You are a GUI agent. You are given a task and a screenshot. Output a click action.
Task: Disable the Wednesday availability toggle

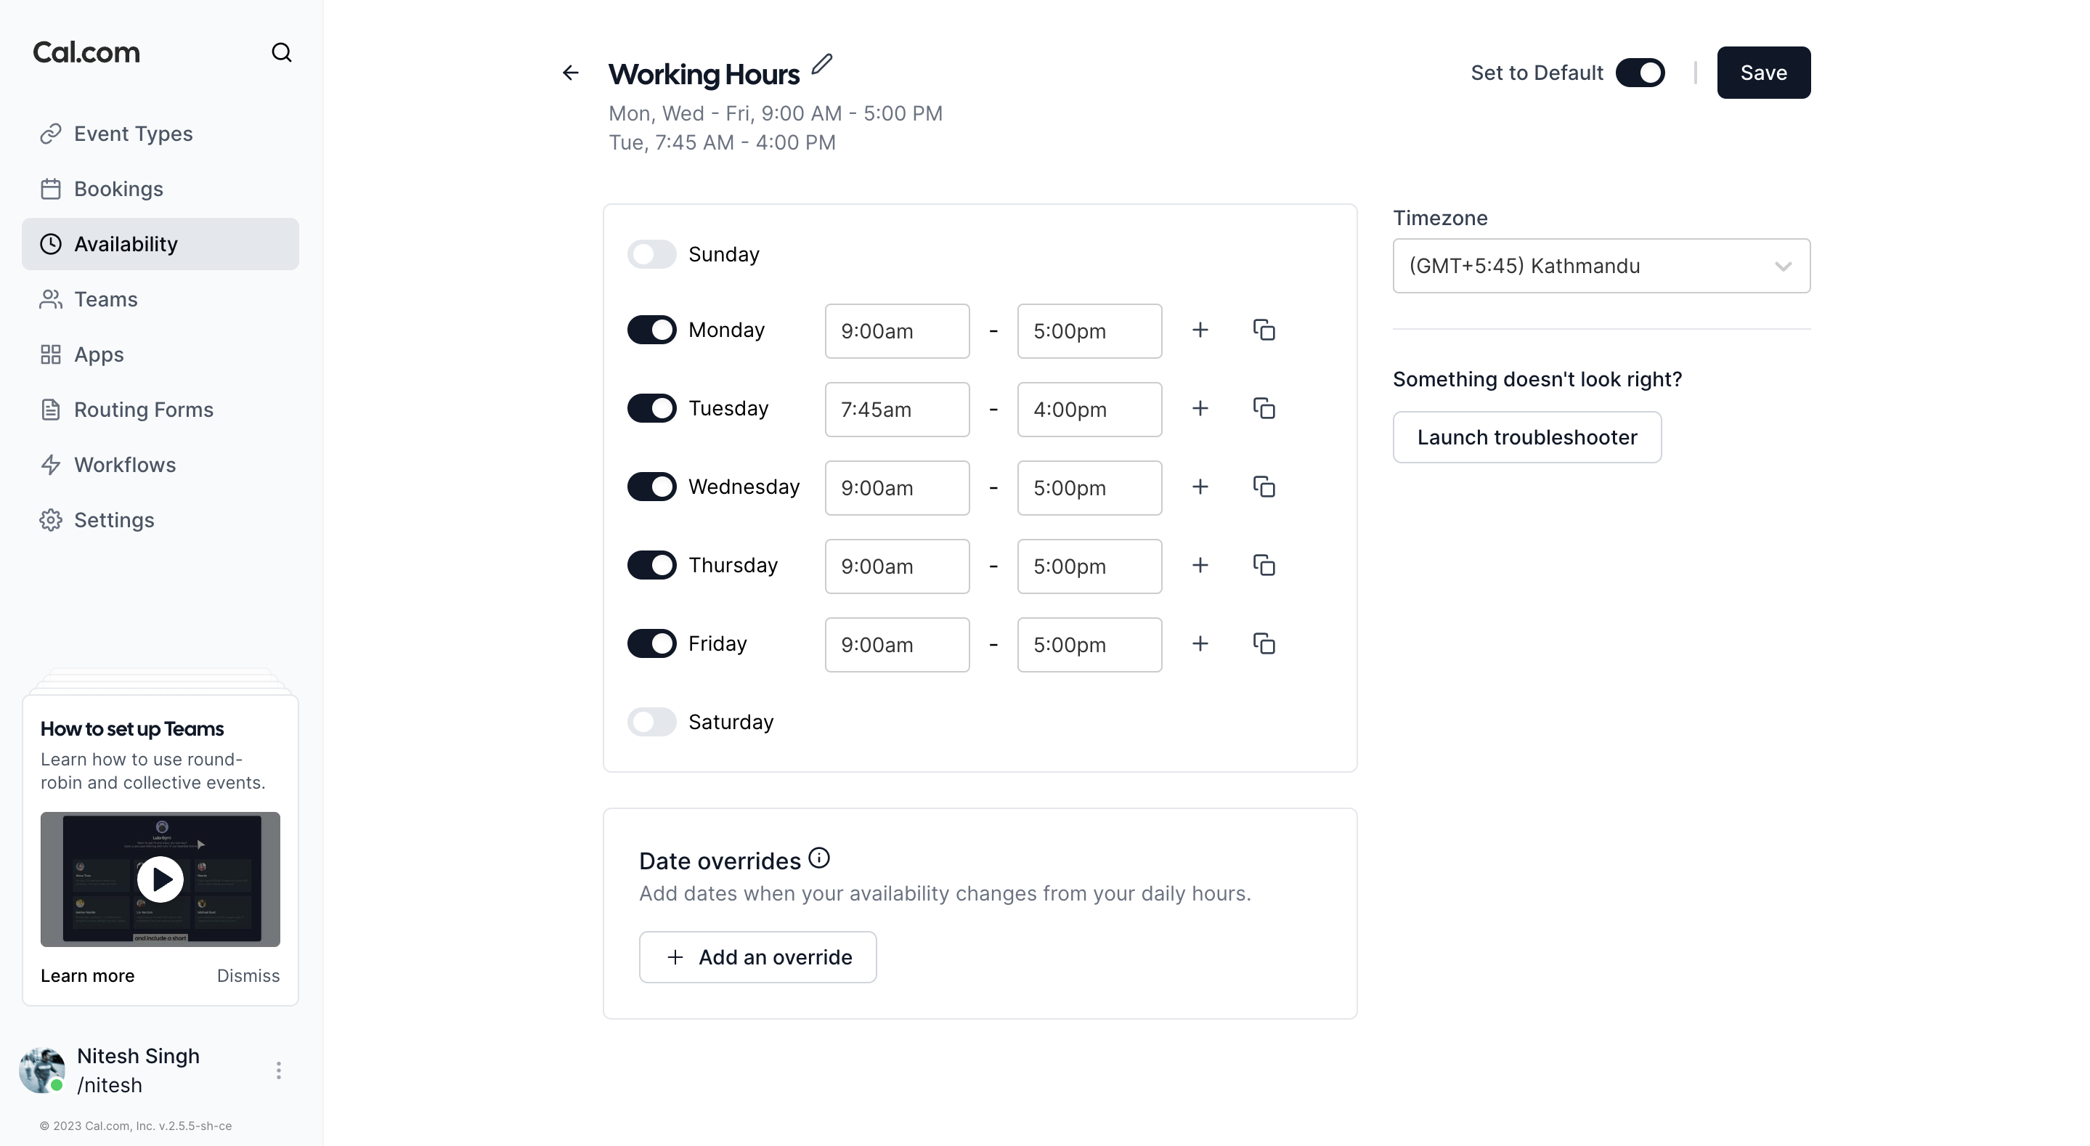click(x=651, y=487)
